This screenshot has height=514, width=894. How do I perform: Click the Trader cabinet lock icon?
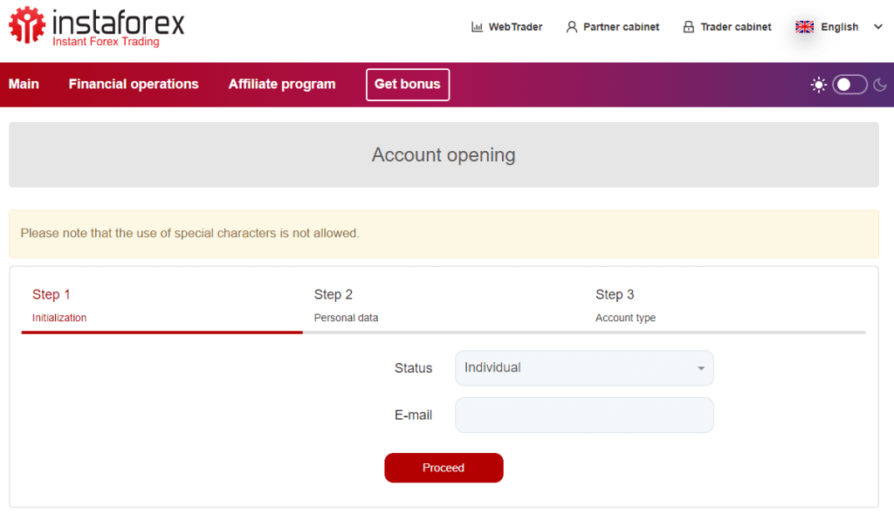coord(689,27)
